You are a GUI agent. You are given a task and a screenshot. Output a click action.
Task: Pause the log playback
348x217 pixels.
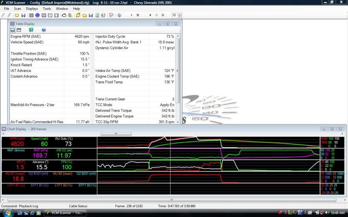coord(157,15)
